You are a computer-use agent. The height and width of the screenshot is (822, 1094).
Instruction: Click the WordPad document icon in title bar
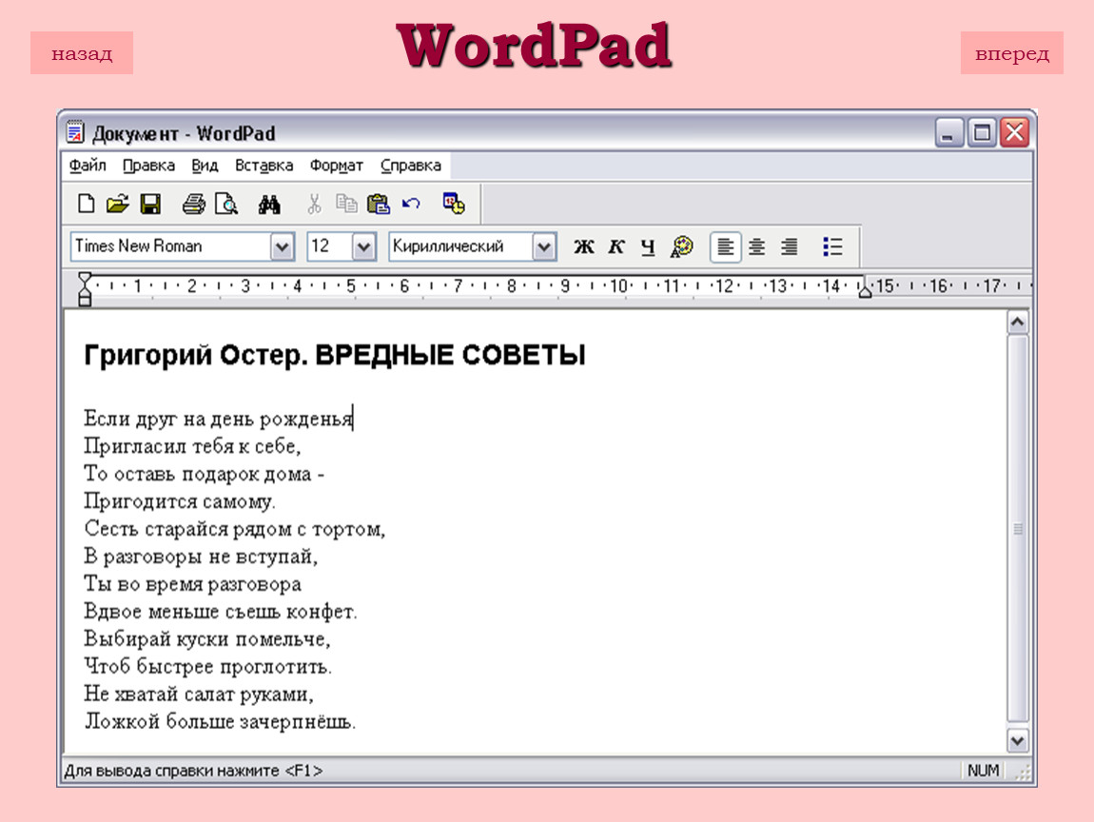[x=74, y=132]
